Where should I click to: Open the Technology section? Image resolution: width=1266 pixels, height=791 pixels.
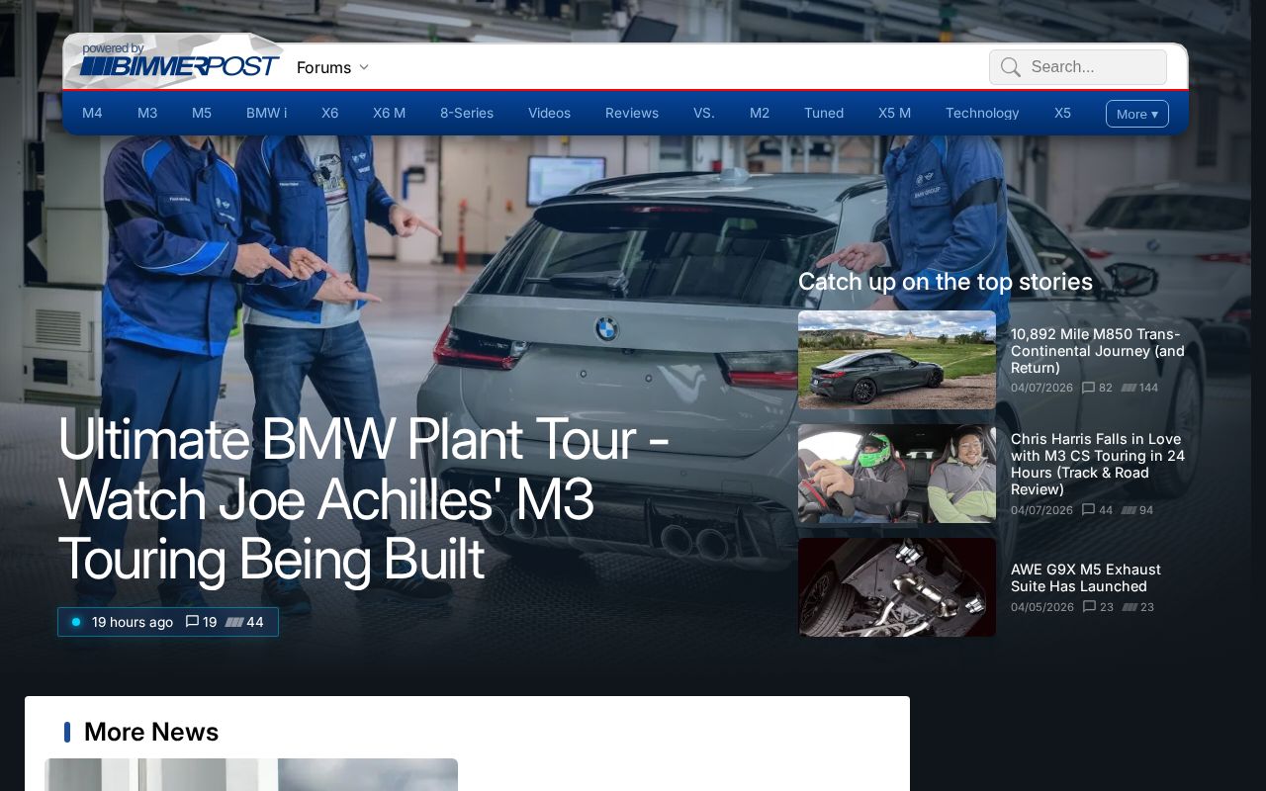click(x=982, y=113)
